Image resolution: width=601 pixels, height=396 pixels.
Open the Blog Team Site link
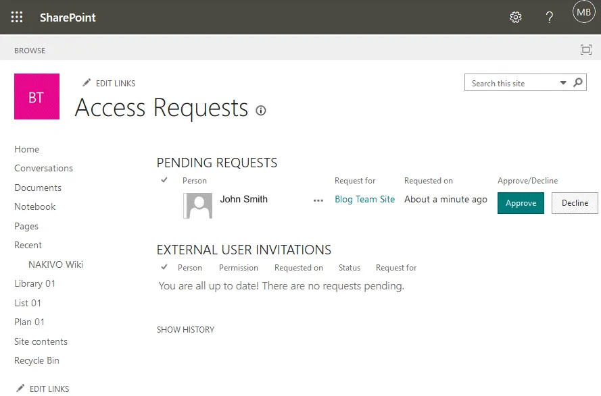tap(364, 200)
